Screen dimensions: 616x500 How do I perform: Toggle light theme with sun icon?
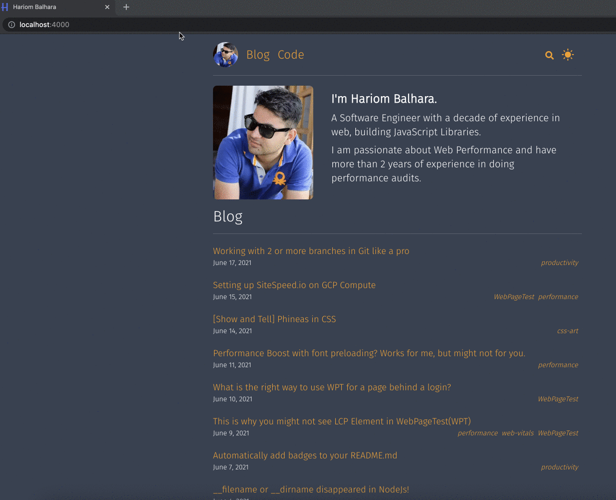(x=567, y=55)
